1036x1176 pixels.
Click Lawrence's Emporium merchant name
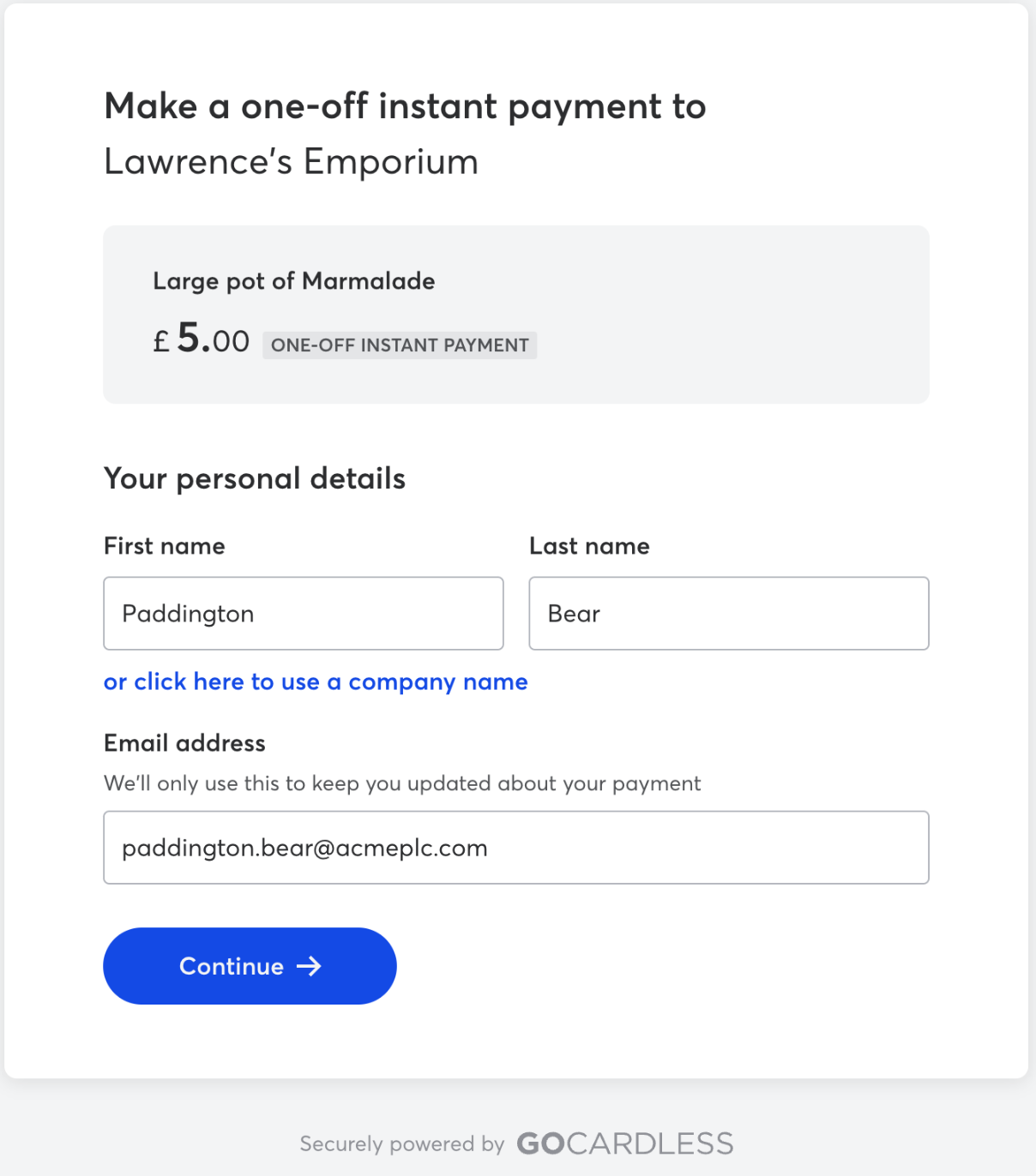[292, 161]
